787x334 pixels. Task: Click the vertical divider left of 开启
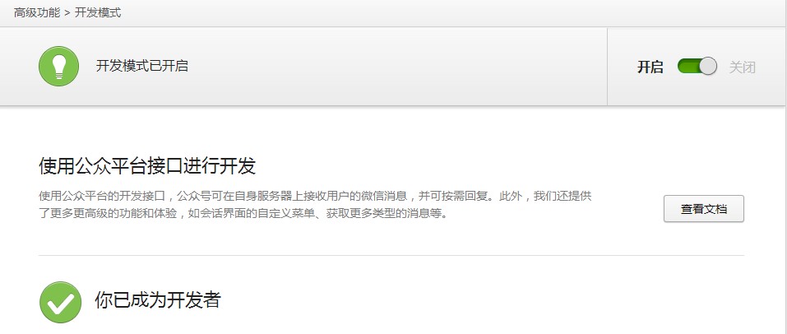coord(608,67)
